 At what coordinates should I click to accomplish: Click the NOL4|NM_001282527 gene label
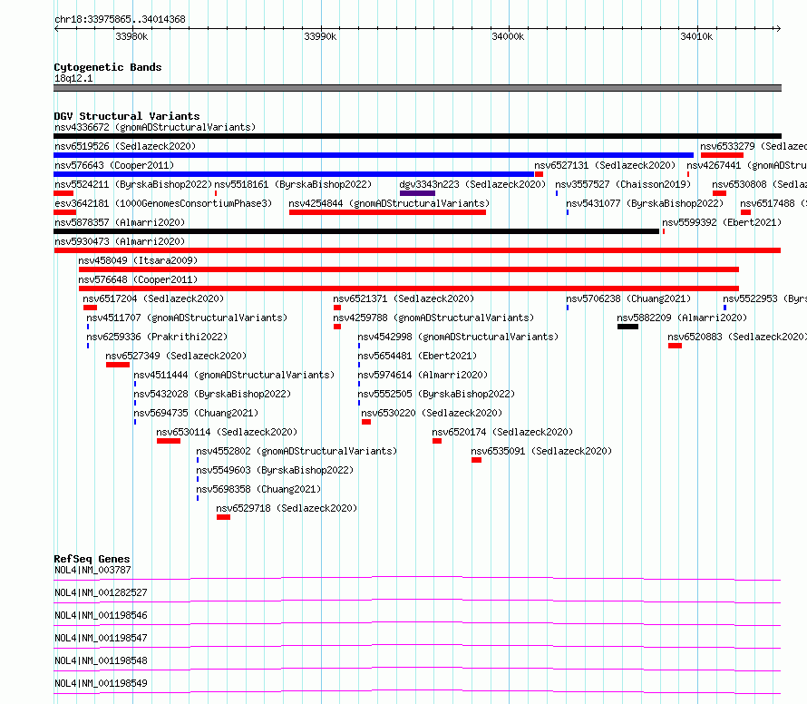click(x=101, y=592)
